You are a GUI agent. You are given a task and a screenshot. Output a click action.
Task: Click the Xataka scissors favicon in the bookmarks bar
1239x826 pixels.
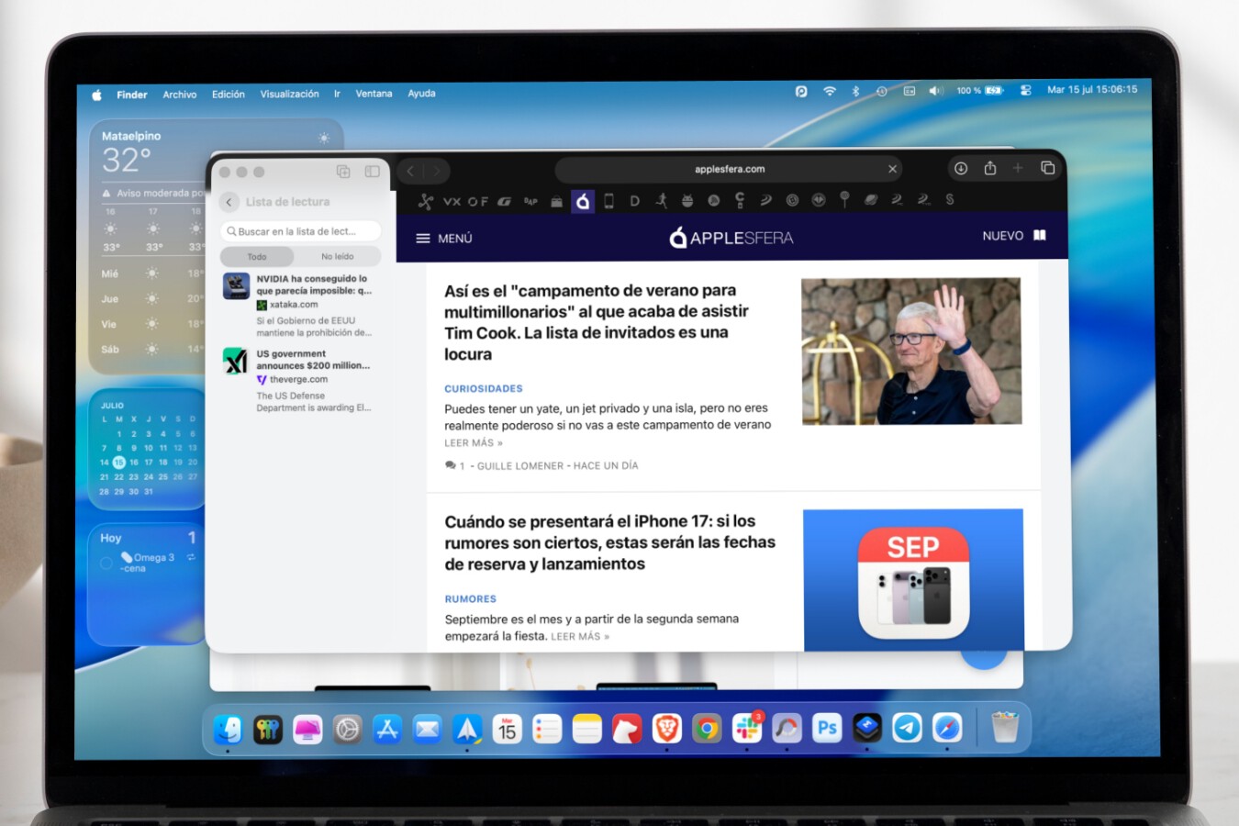[425, 200]
